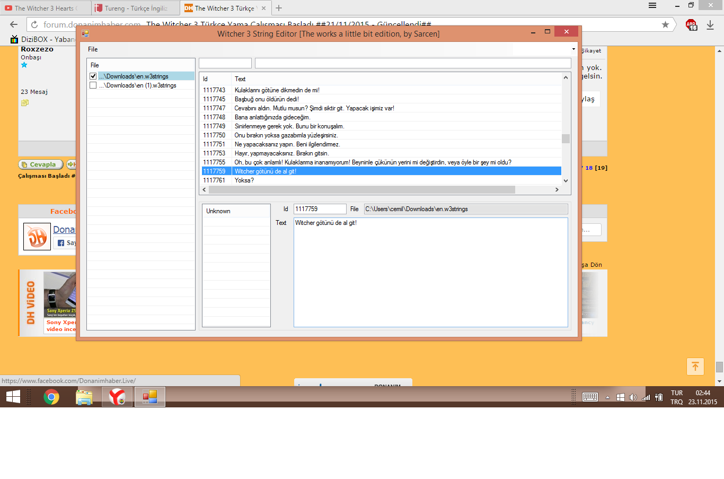Go to forum page 18
Screen dimensions: 724x479
[589, 168]
